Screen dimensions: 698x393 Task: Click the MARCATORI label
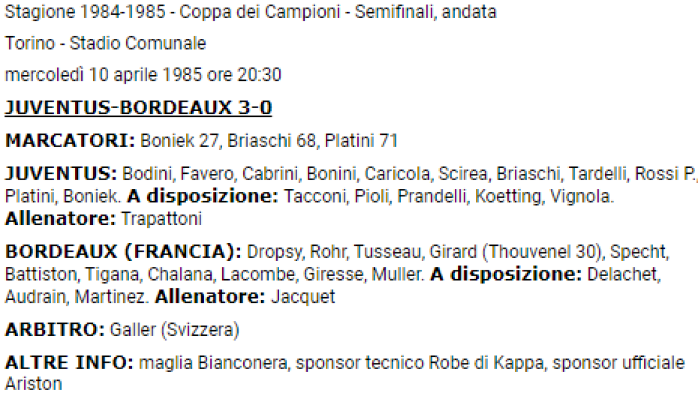70,141
